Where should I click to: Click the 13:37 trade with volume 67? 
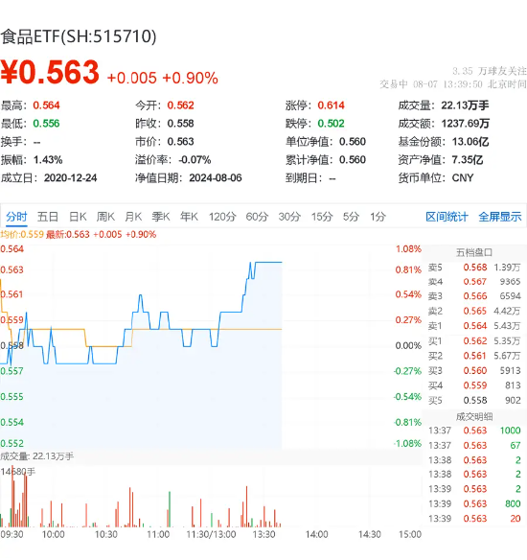[x=474, y=445]
